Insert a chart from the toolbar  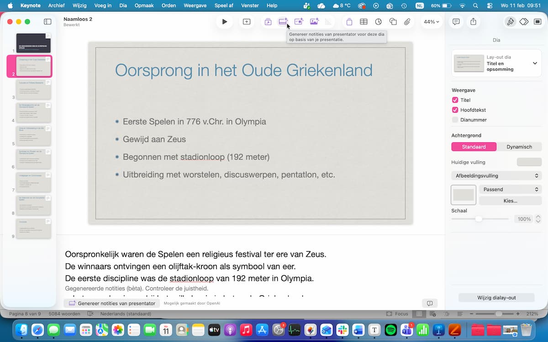tap(378, 22)
